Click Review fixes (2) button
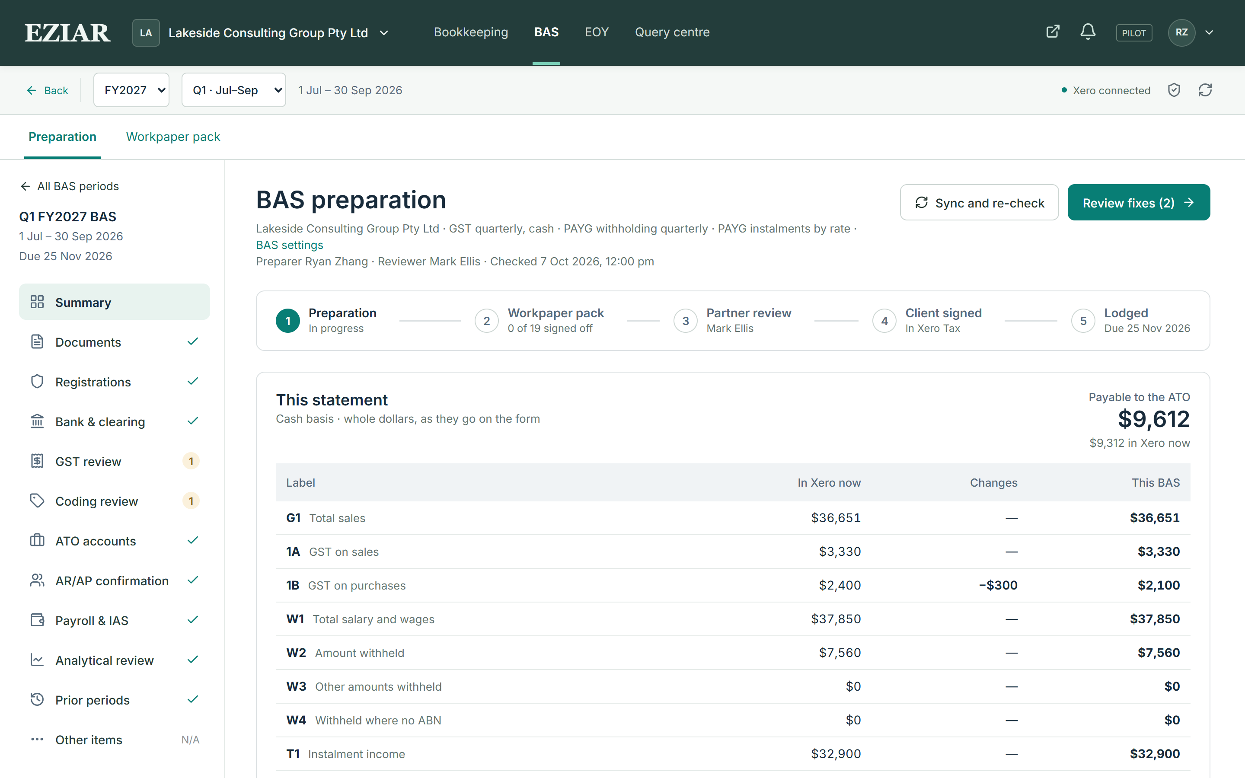This screenshot has width=1245, height=778. 1139,202
